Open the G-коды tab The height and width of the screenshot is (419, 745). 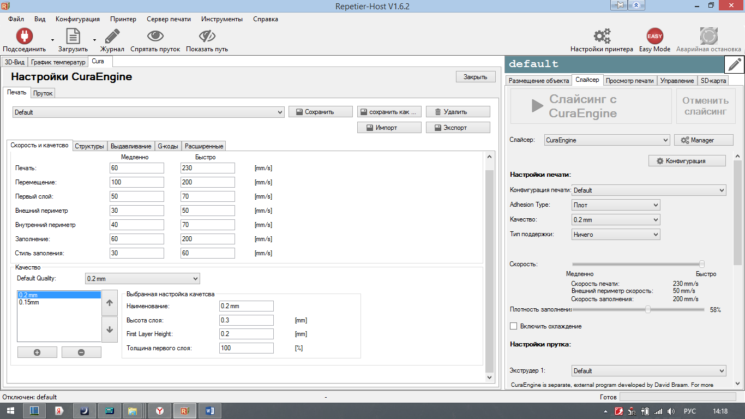167,146
